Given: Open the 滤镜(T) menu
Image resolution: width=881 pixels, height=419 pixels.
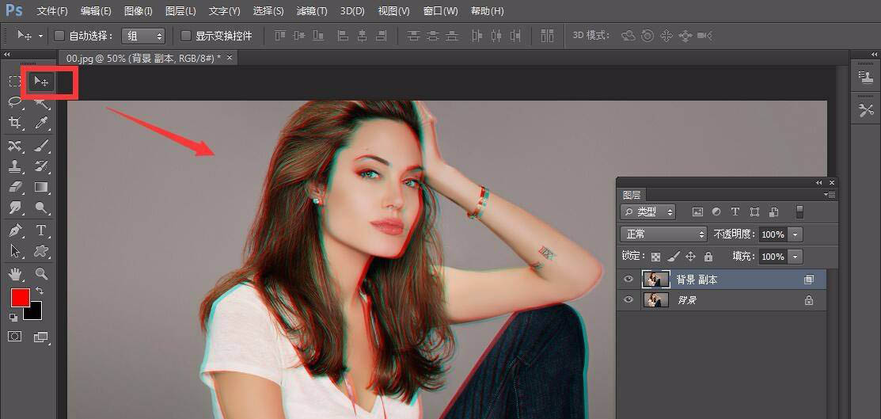Looking at the screenshot, I should click(311, 11).
